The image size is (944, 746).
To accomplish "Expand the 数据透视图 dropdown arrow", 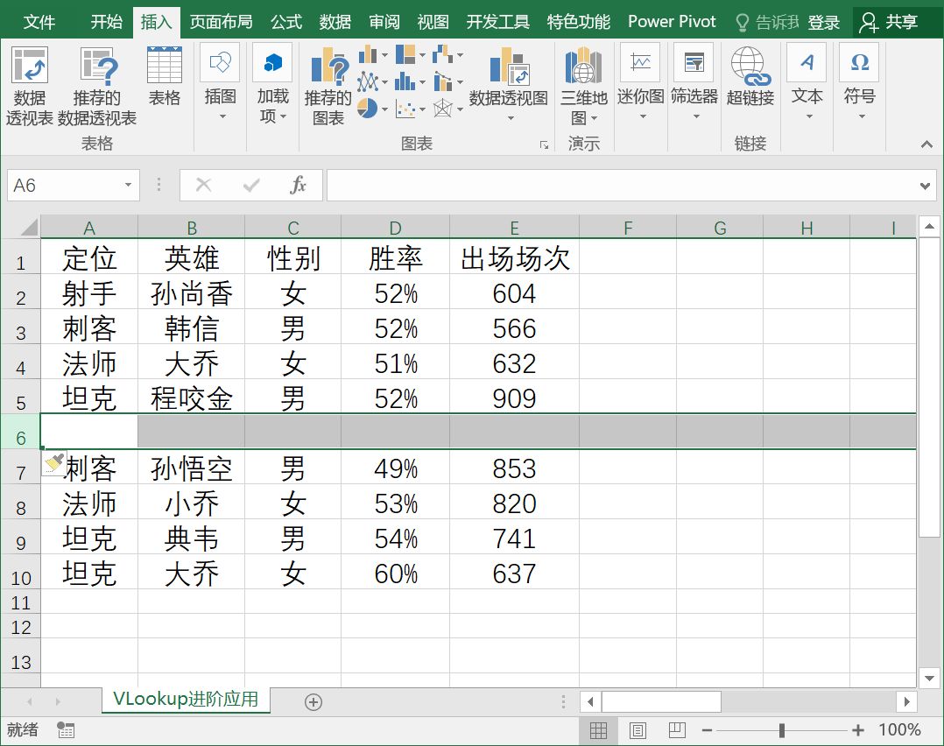I will point(511,118).
